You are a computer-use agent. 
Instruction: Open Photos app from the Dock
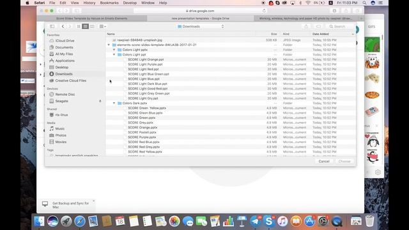click(x=174, y=222)
